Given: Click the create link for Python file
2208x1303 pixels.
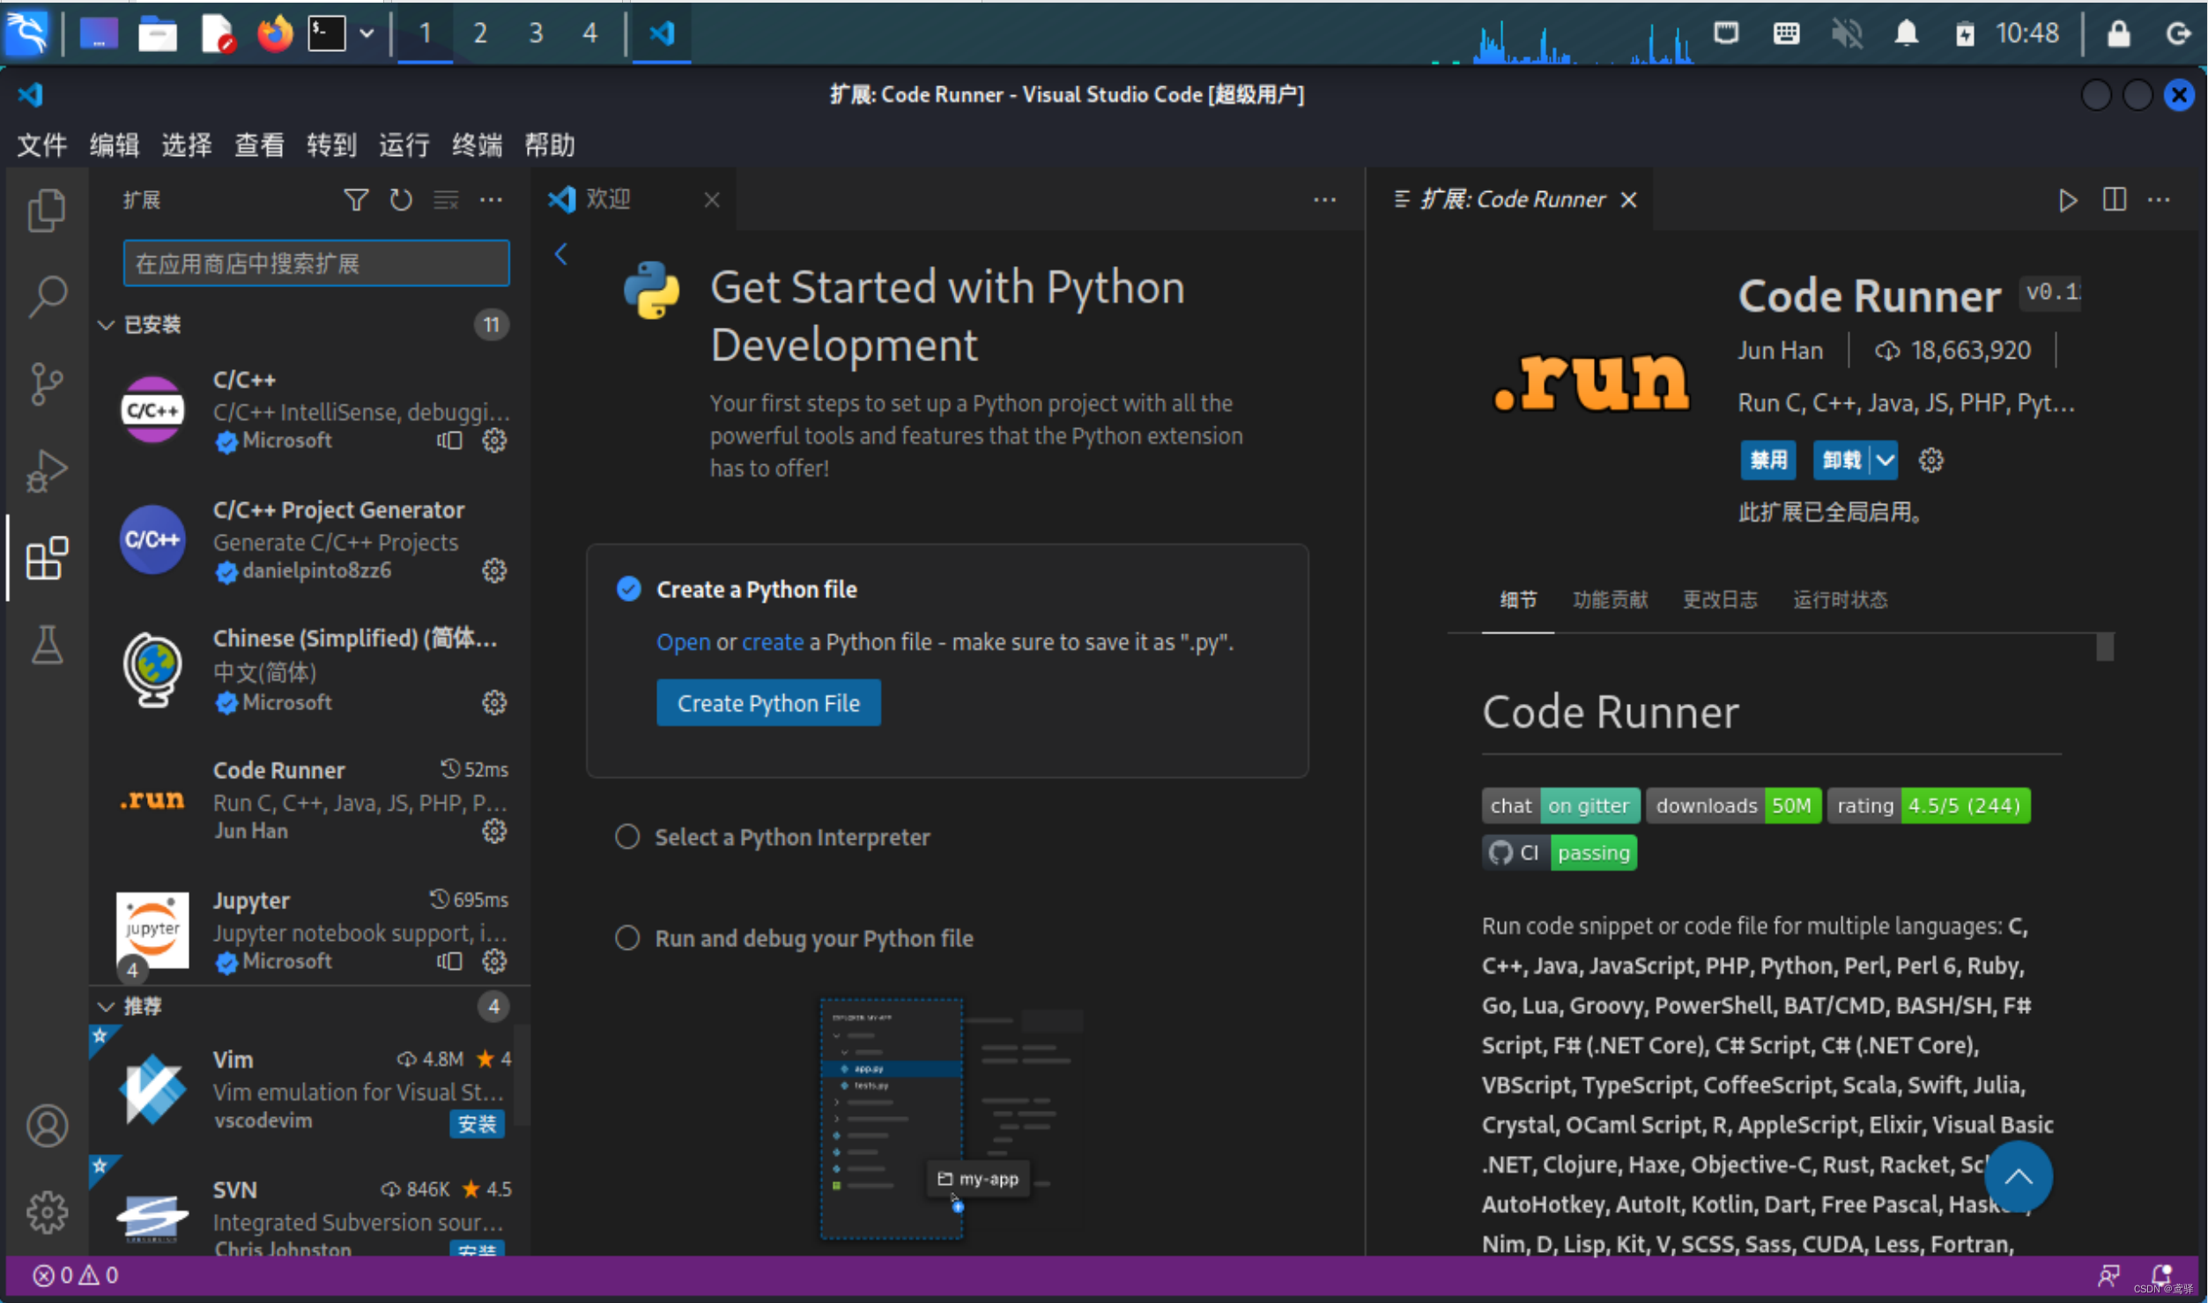Looking at the screenshot, I should coord(773,641).
